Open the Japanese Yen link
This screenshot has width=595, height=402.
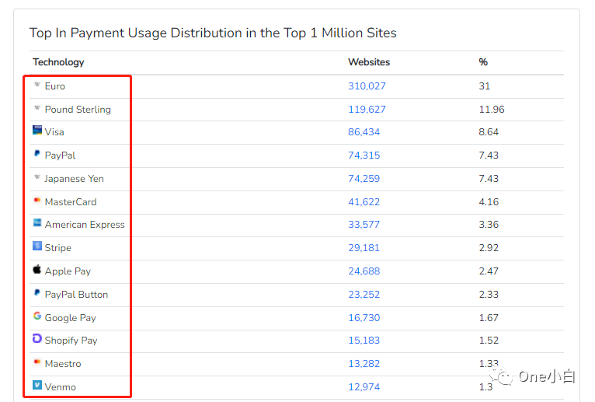click(74, 179)
